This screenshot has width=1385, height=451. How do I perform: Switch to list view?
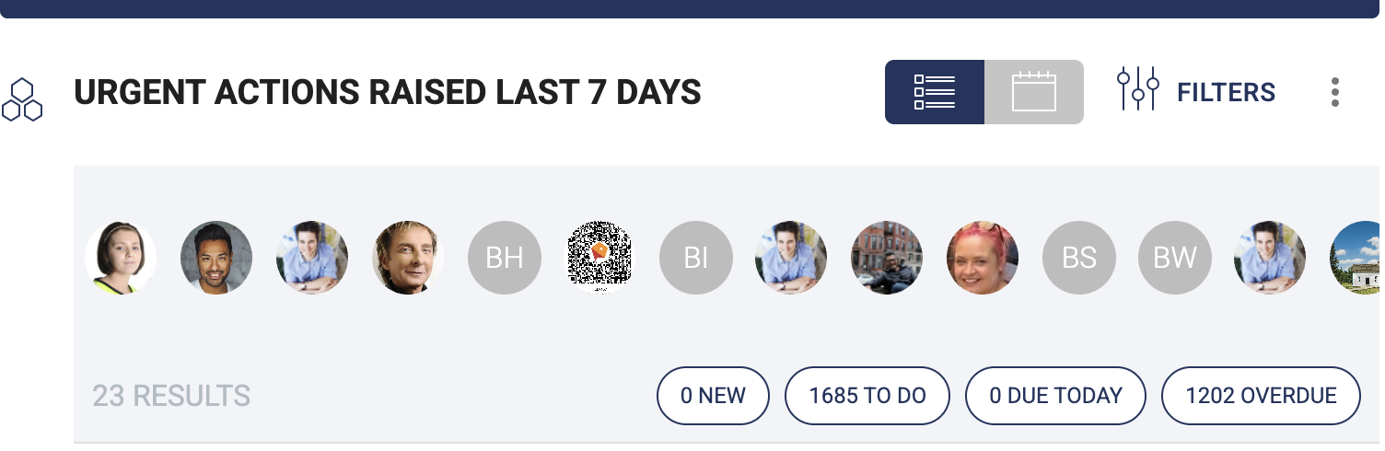[935, 92]
